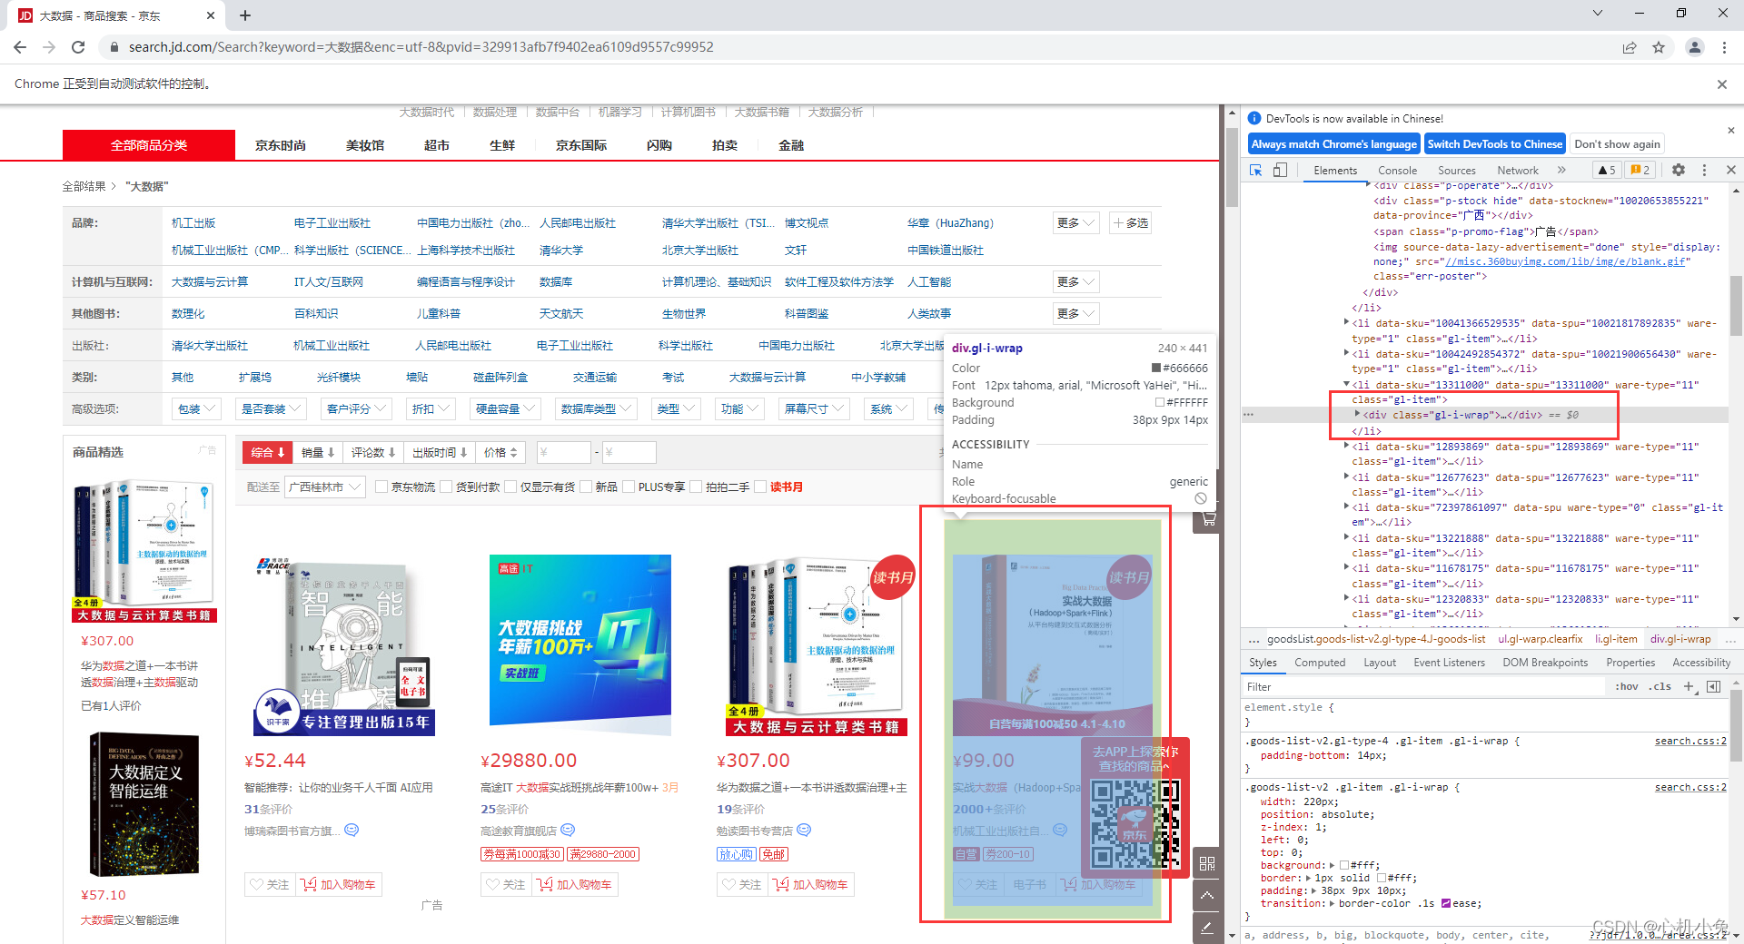Click the new style rule plus icon
1744x944 pixels.
1689,686
